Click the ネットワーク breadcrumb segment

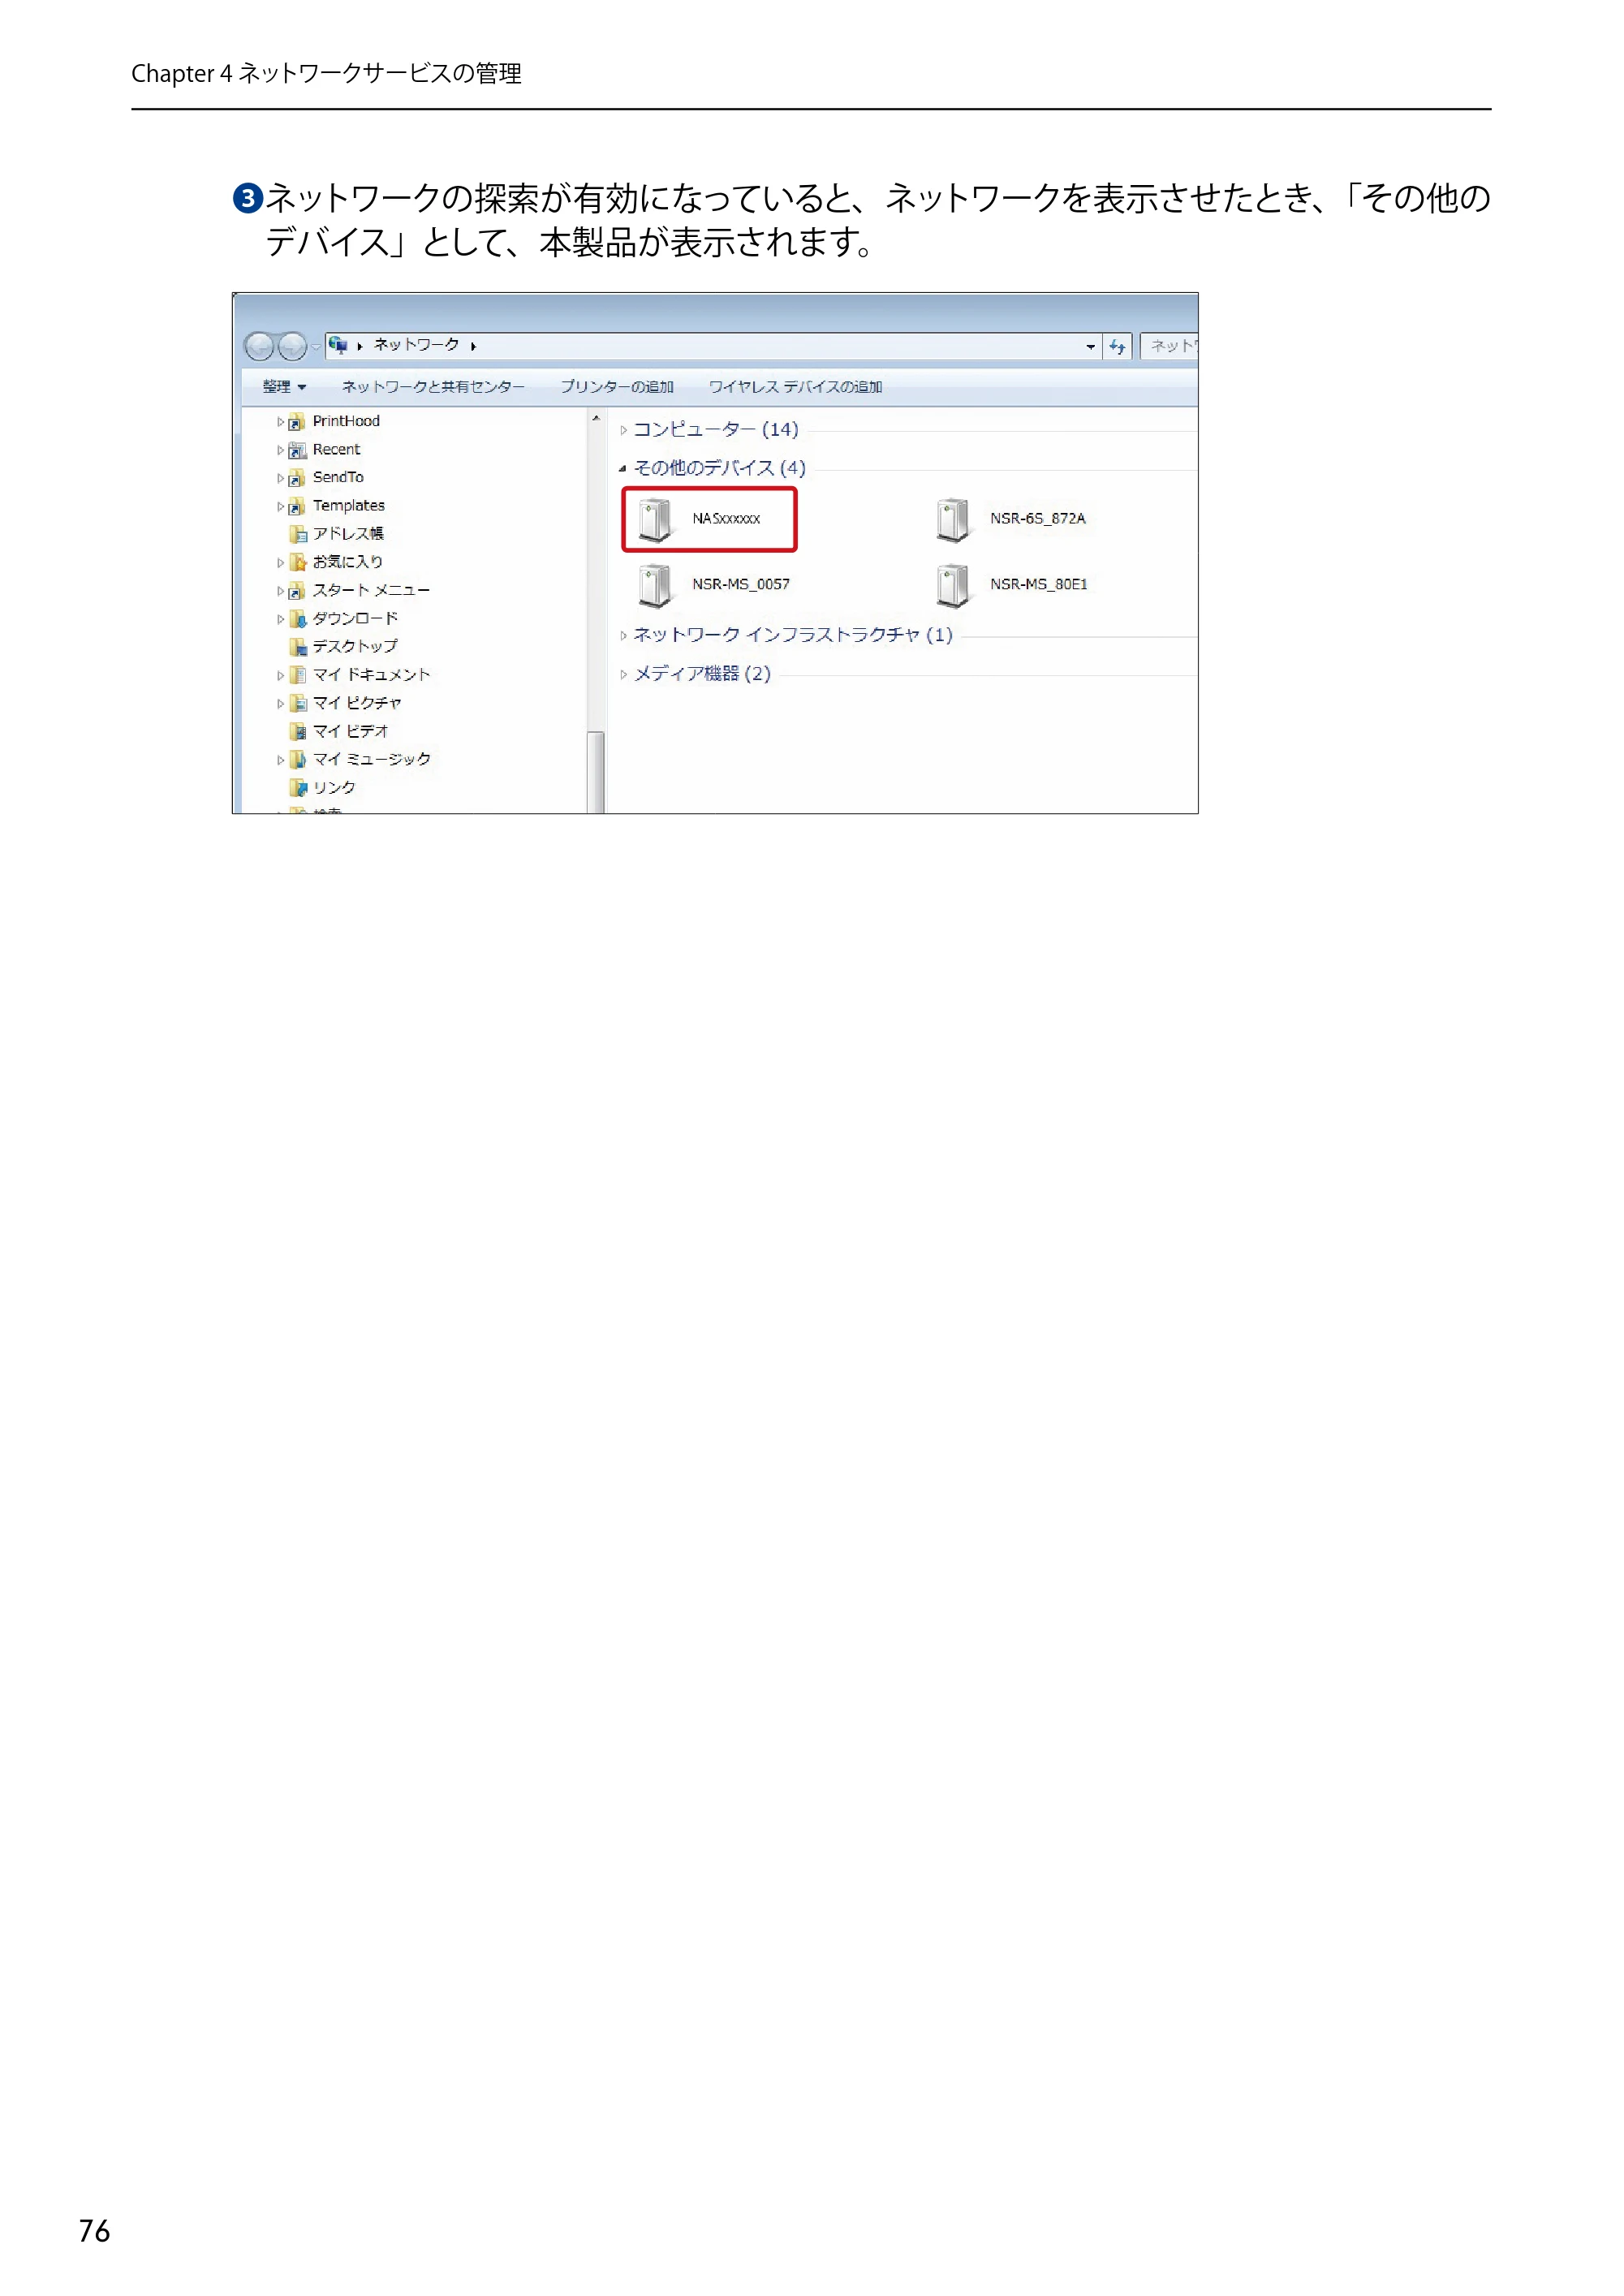(416, 345)
